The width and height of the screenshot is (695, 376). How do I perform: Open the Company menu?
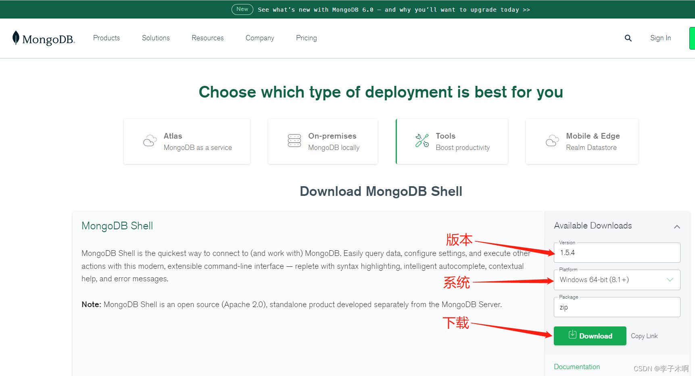(x=260, y=38)
